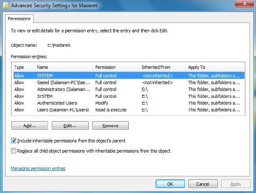The width and height of the screenshot is (256, 193).
Task: Close the Advanced Security Settings dialog
Action: tap(244, 4)
